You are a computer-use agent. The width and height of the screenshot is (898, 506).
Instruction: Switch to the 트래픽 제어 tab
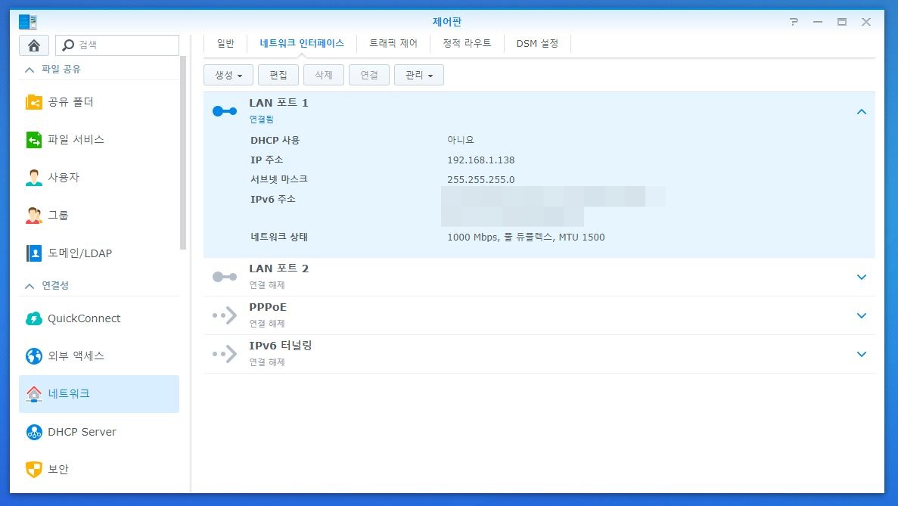point(393,44)
